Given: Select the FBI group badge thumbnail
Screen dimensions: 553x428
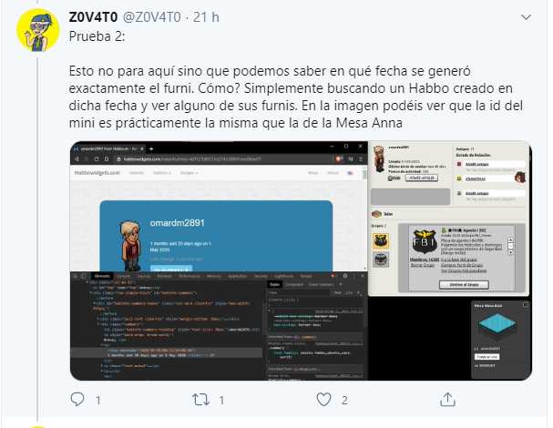Looking at the screenshot, I should (381, 240).
